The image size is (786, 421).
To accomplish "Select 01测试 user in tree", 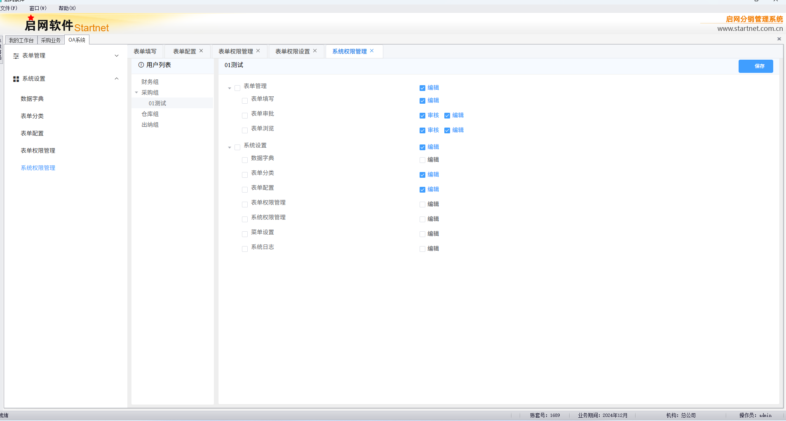I will 157,103.
